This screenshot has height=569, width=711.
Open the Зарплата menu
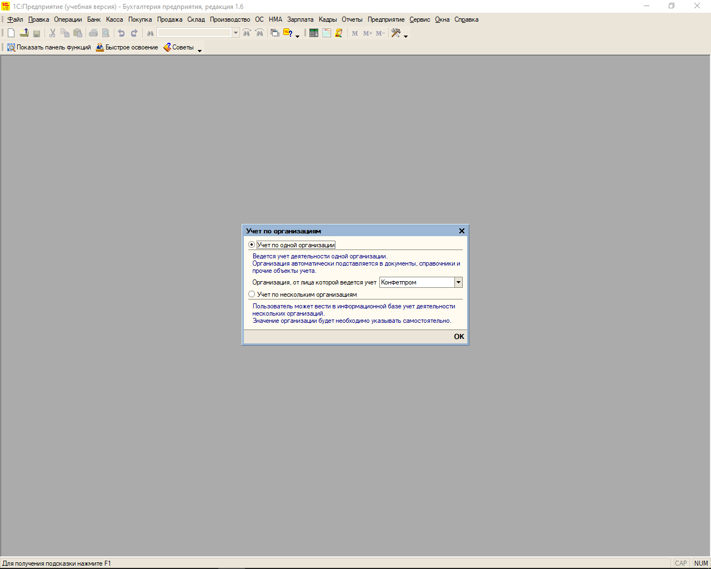[300, 19]
